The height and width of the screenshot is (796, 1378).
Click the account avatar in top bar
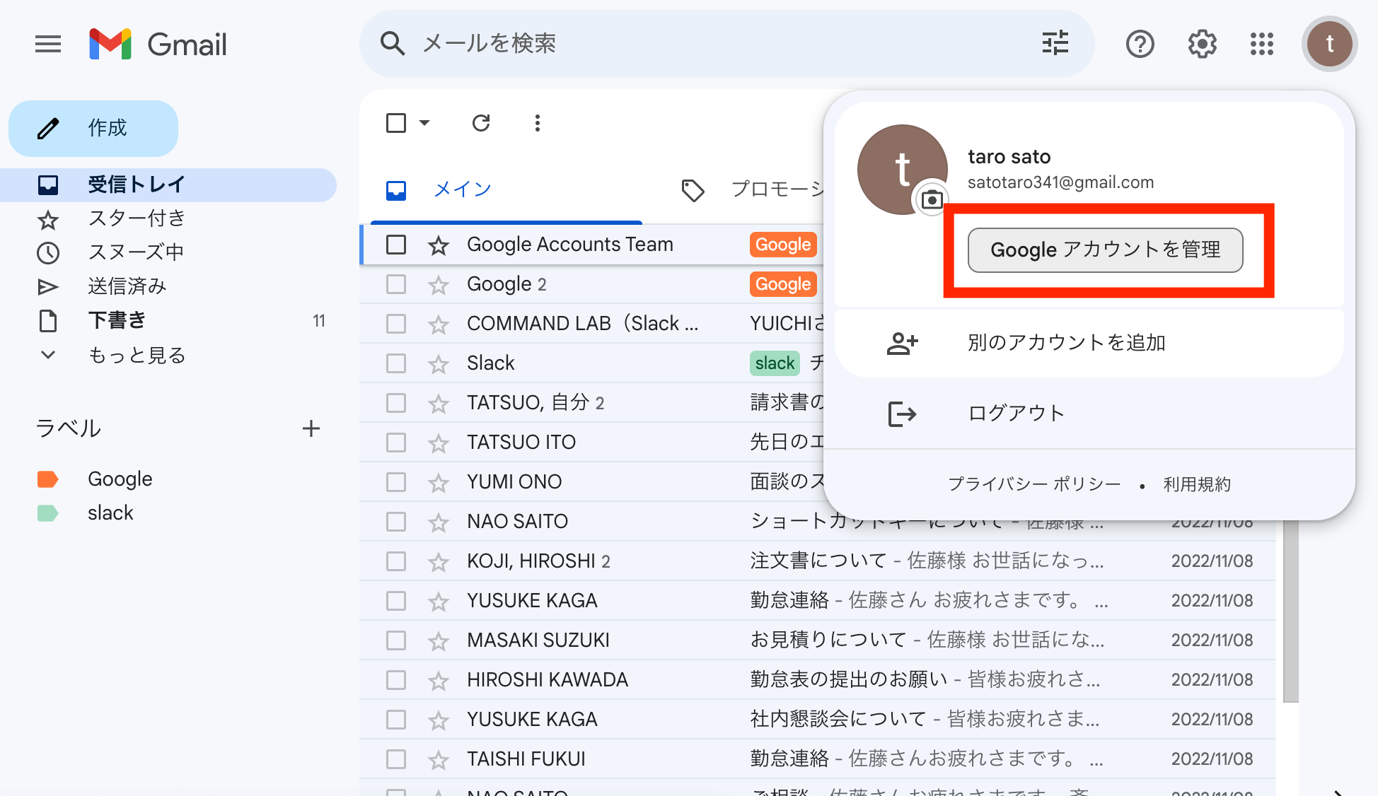1330,44
